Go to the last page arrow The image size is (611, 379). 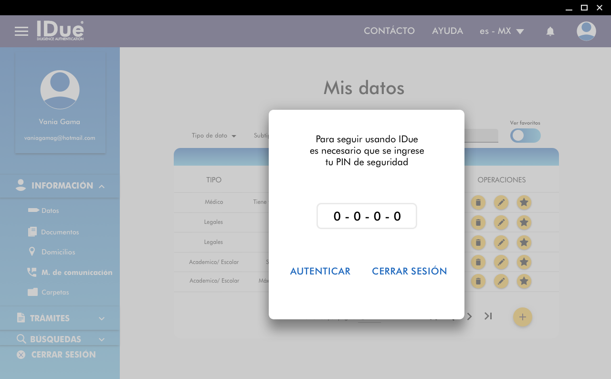pos(488,316)
